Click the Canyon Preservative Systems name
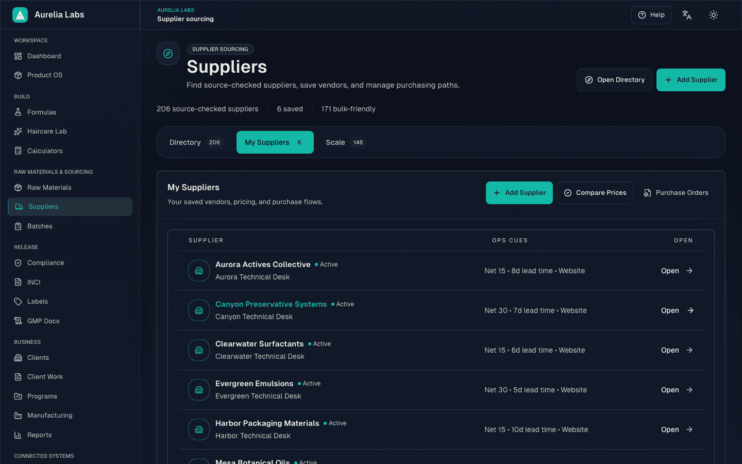 pyautogui.click(x=271, y=304)
